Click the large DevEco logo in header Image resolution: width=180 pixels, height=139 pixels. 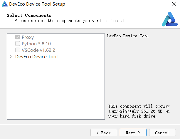[169, 19]
